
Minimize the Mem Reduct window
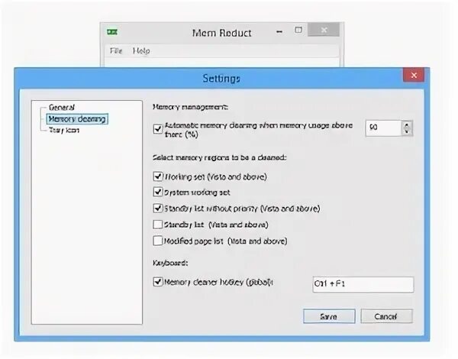[279, 31]
